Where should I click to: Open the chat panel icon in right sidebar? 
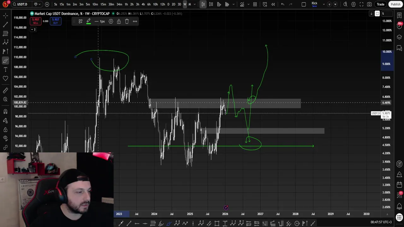click(399, 48)
